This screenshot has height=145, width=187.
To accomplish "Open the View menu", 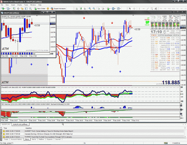I will [7, 5].
